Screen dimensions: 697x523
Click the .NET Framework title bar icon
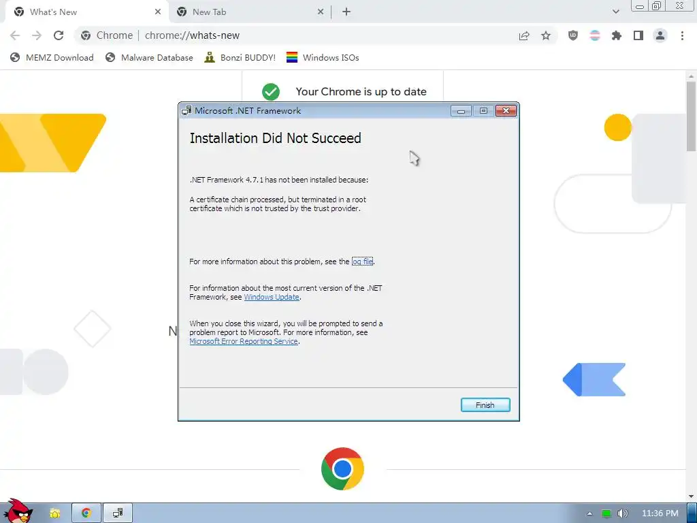coord(187,111)
